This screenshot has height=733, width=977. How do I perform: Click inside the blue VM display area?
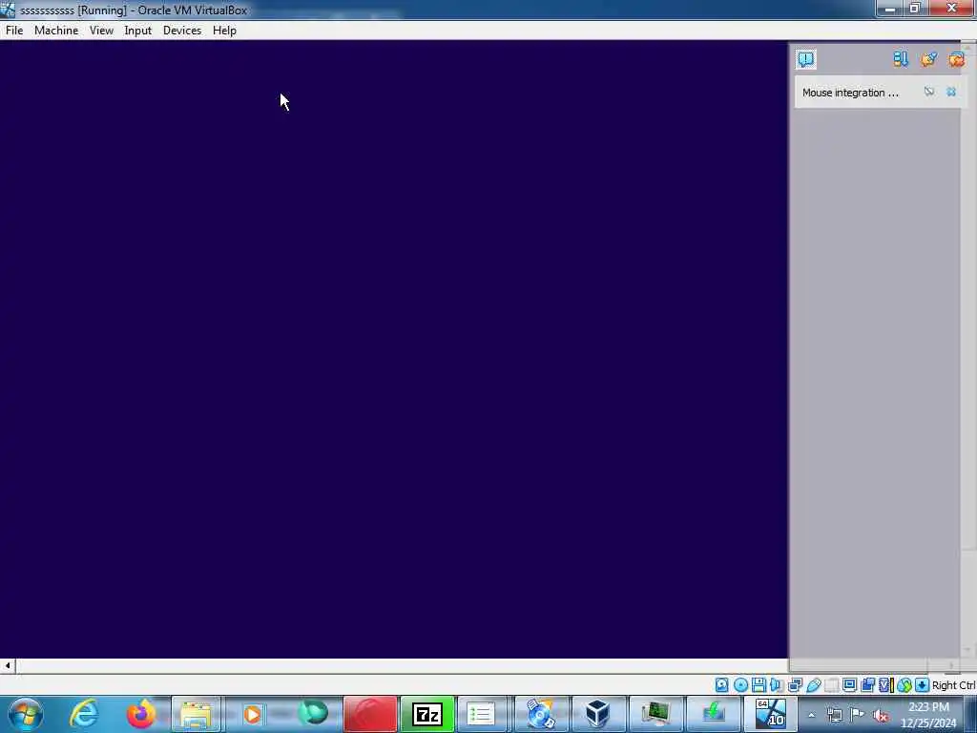394,349
